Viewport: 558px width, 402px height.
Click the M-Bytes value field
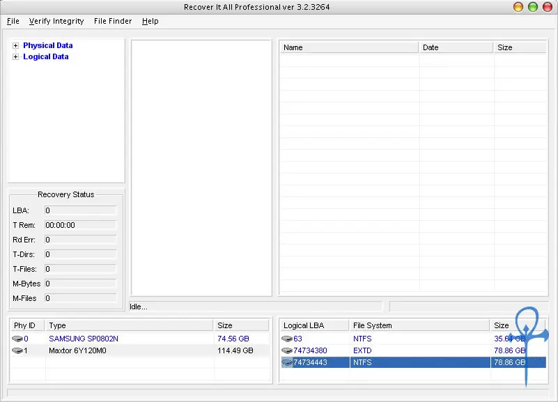pyautogui.click(x=80, y=284)
